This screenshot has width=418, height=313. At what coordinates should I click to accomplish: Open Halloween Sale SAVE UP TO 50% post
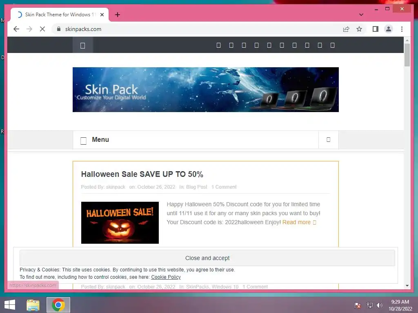click(x=142, y=174)
